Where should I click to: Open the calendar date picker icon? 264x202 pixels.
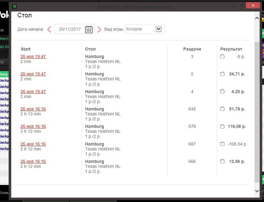pyautogui.click(x=89, y=29)
